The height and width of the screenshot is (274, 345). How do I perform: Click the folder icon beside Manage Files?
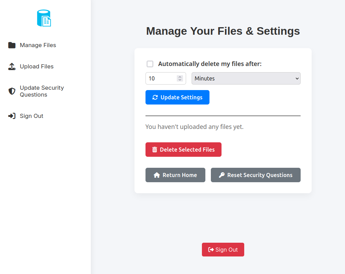pos(12,45)
